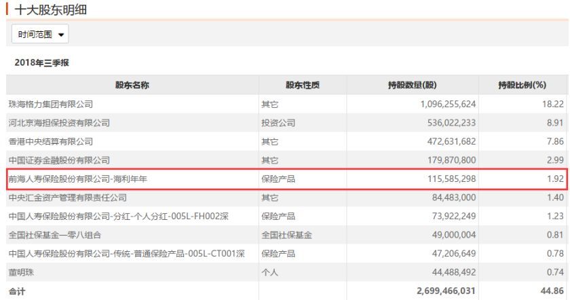Click percentage value 1.23
The width and height of the screenshot is (570, 300).
[x=556, y=217]
